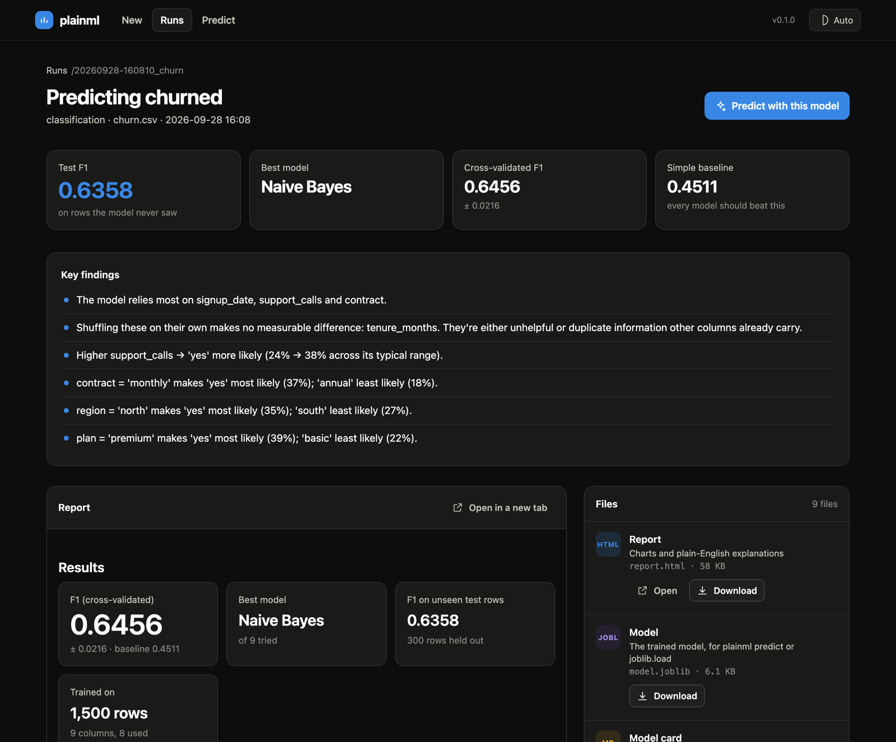Click the contract = 'monthly' finding
This screenshot has width=896, height=742.
(x=257, y=383)
